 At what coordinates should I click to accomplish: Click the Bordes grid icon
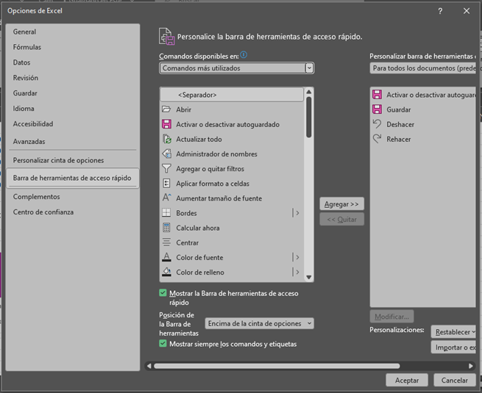166,212
